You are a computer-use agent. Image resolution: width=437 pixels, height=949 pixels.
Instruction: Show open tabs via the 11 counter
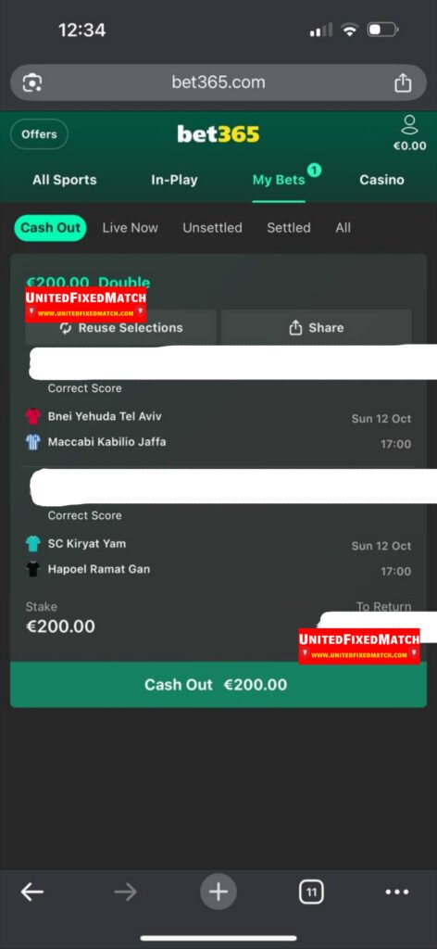tap(311, 892)
